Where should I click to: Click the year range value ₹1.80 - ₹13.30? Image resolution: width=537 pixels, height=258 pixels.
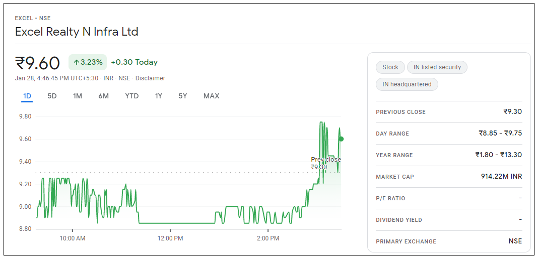(x=499, y=155)
